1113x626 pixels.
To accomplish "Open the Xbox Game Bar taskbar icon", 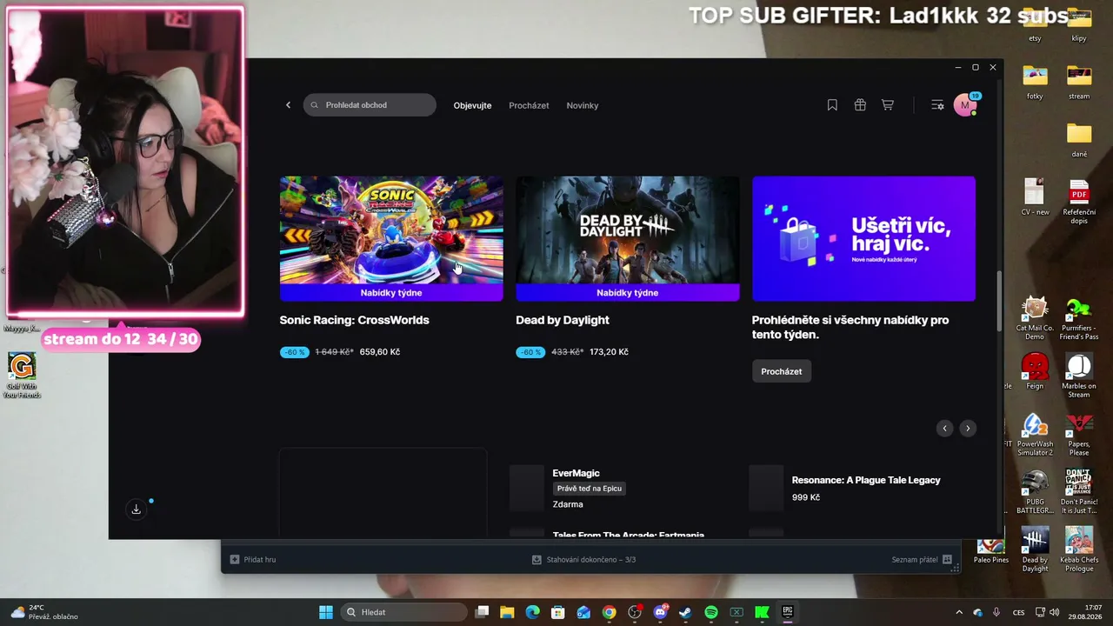I will tap(736, 612).
